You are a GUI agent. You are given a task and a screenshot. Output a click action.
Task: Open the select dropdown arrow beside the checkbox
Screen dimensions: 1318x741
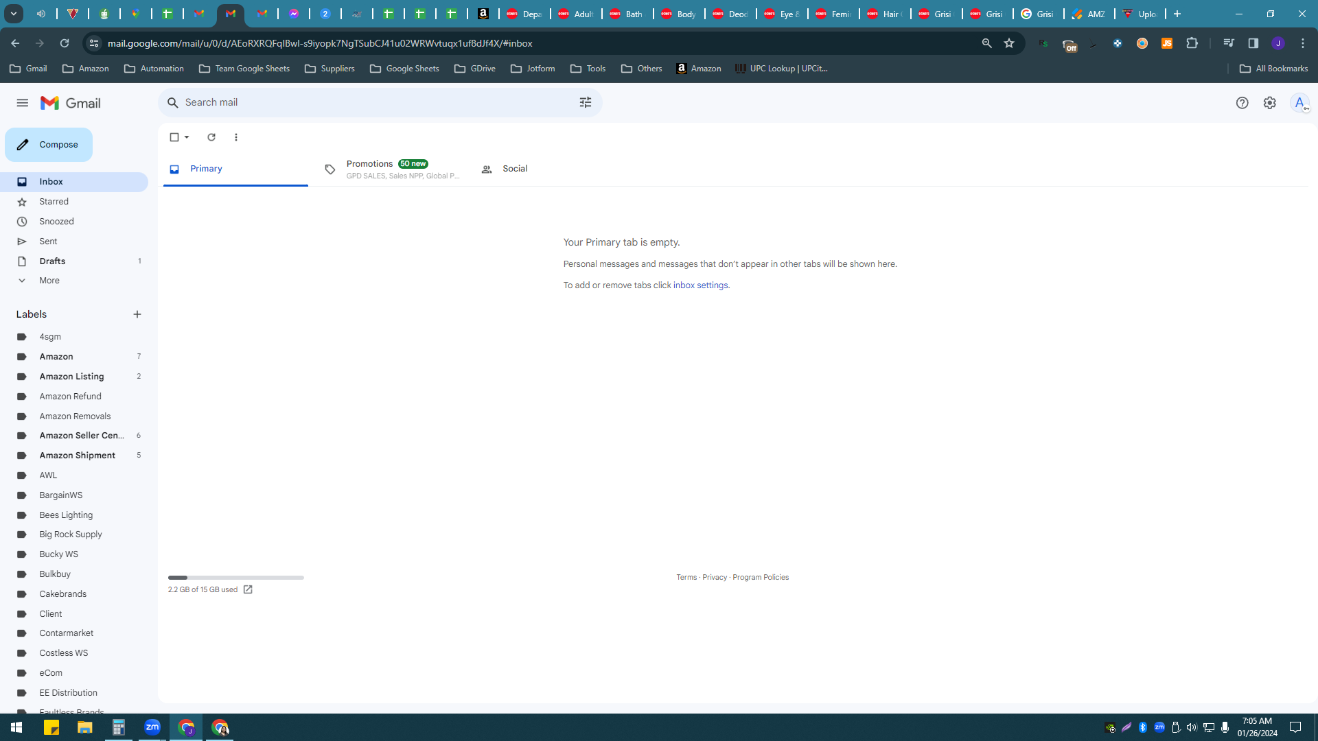pos(187,137)
